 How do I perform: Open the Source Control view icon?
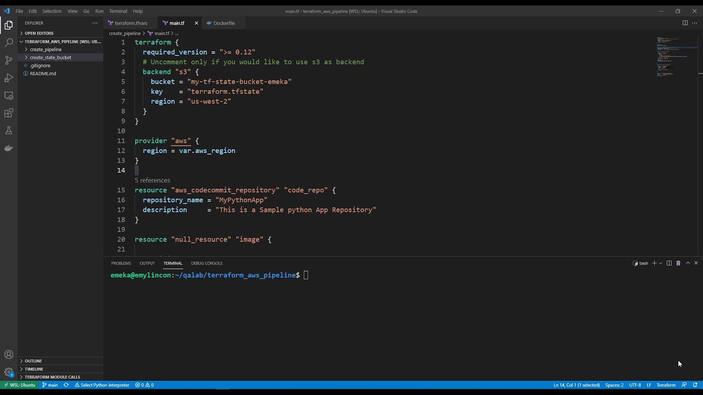[9, 60]
